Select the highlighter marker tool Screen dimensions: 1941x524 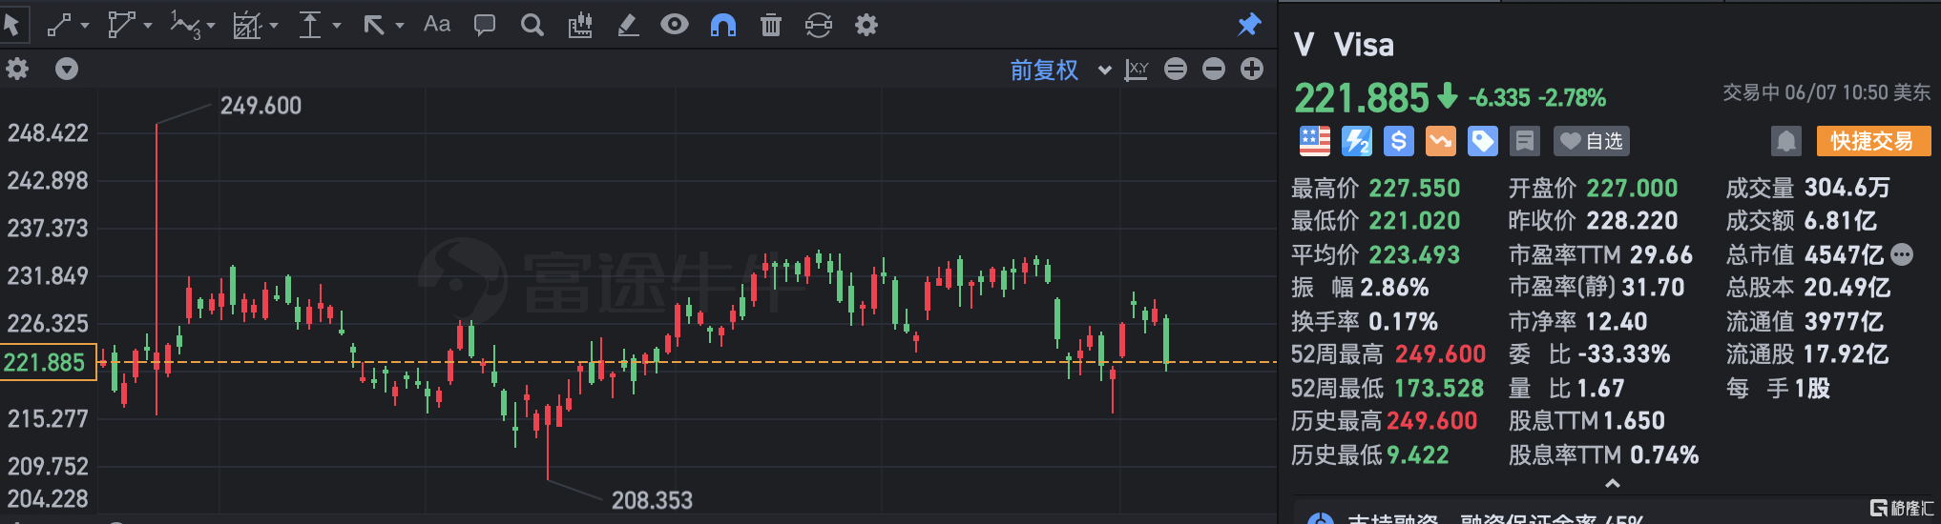coord(628,26)
